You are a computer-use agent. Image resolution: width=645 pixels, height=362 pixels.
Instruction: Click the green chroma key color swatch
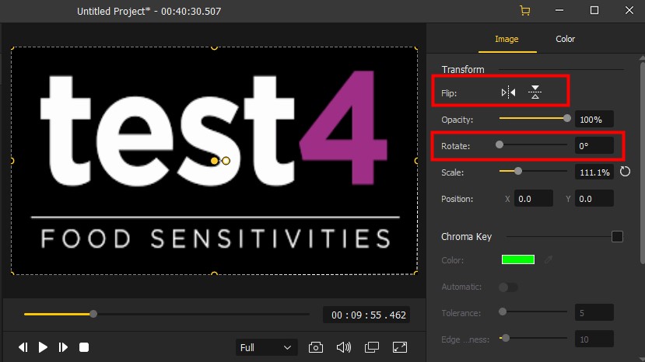[517, 259]
